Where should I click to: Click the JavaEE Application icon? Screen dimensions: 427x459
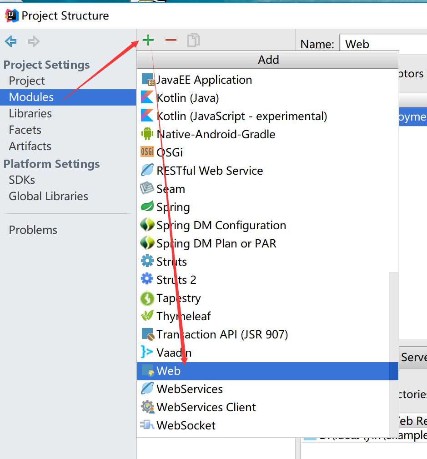pos(147,80)
